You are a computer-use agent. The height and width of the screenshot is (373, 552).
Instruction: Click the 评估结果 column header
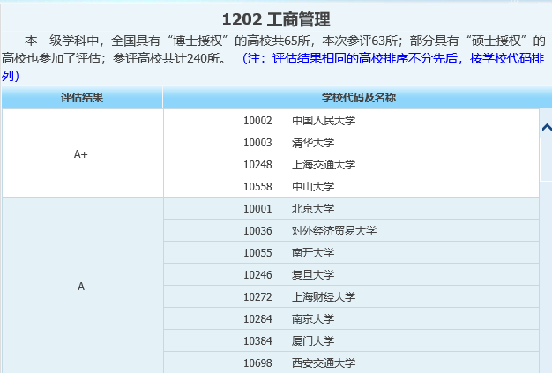click(x=82, y=98)
